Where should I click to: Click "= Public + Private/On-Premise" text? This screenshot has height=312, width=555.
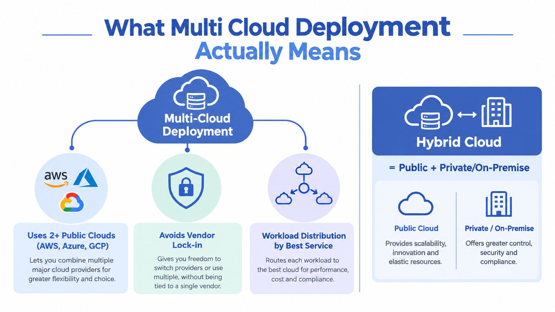(459, 167)
